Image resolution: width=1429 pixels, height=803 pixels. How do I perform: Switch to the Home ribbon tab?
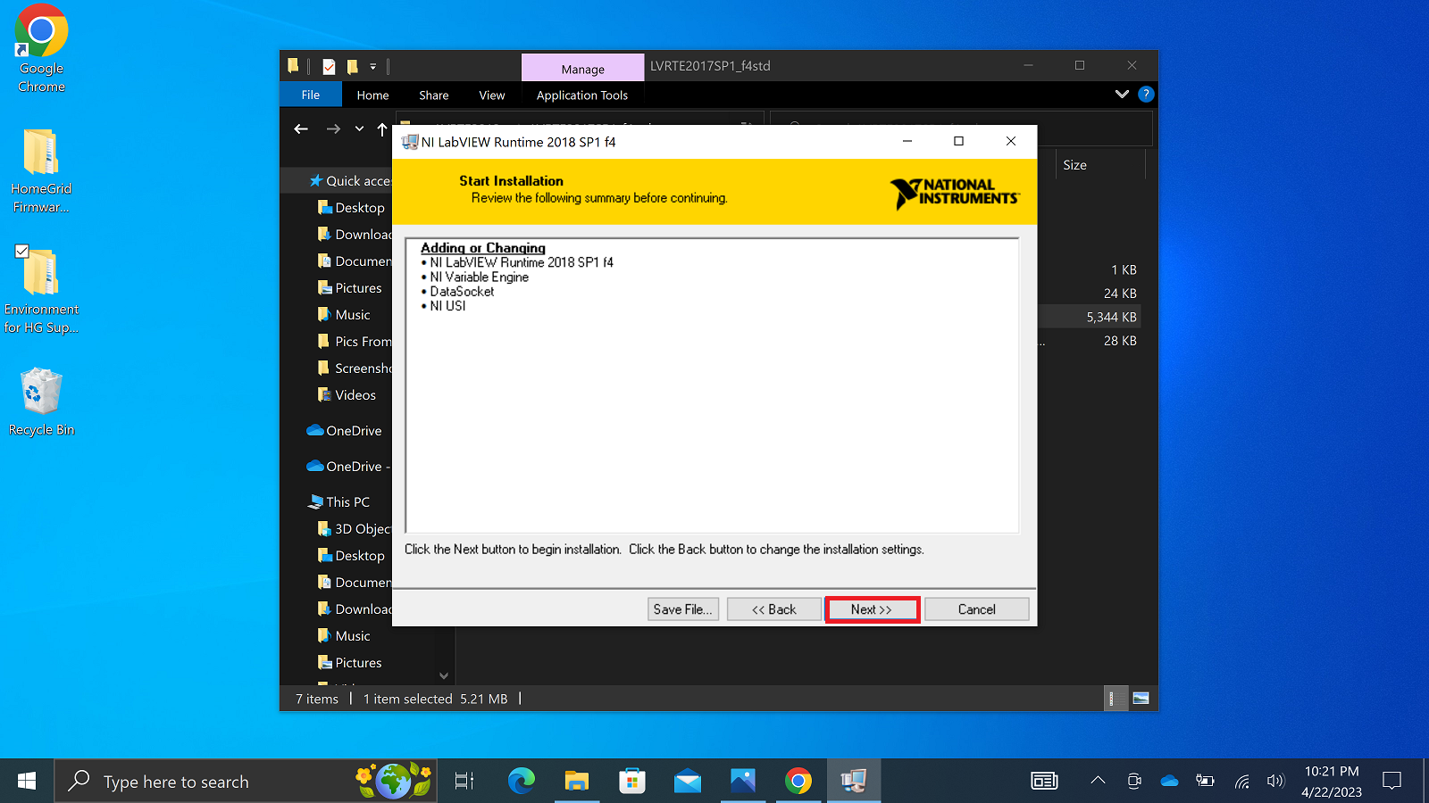click(372, 95)
